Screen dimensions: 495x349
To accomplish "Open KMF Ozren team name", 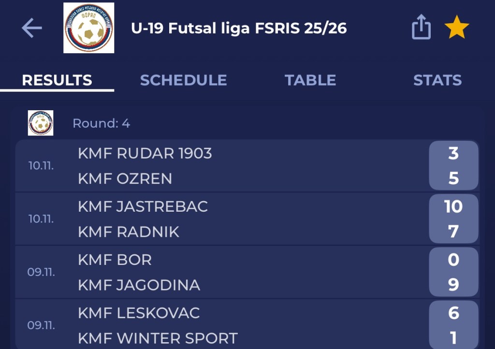I will [125, 179].
